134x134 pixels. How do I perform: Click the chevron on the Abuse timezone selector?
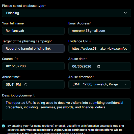[x=125, y=84]
